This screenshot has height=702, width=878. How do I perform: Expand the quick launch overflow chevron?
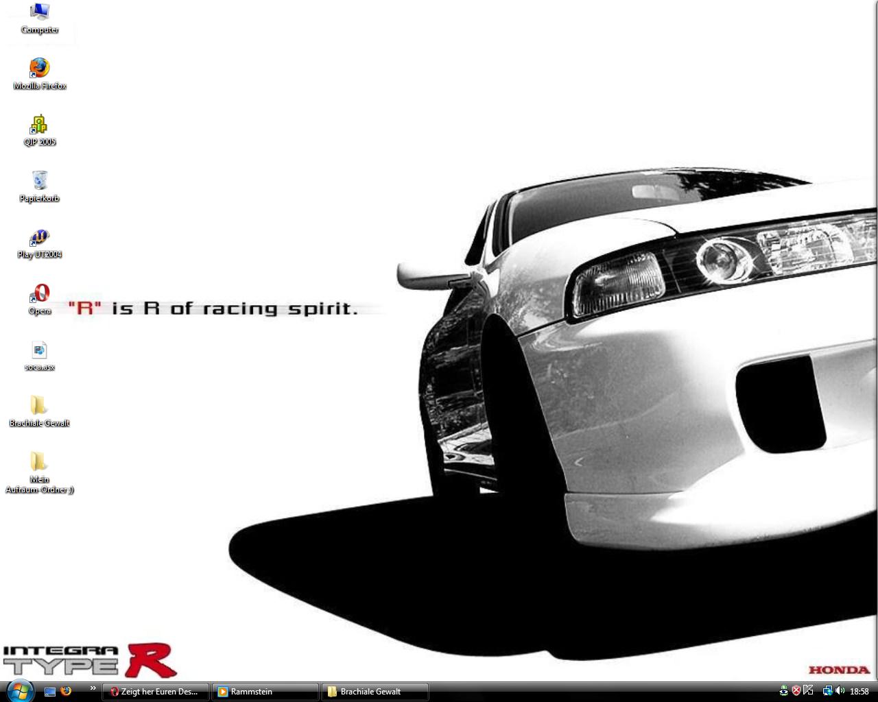click(x=93, y=688)
